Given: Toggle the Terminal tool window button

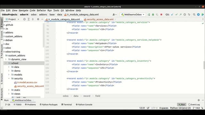Looking at the screenshot, I should 67,104.
